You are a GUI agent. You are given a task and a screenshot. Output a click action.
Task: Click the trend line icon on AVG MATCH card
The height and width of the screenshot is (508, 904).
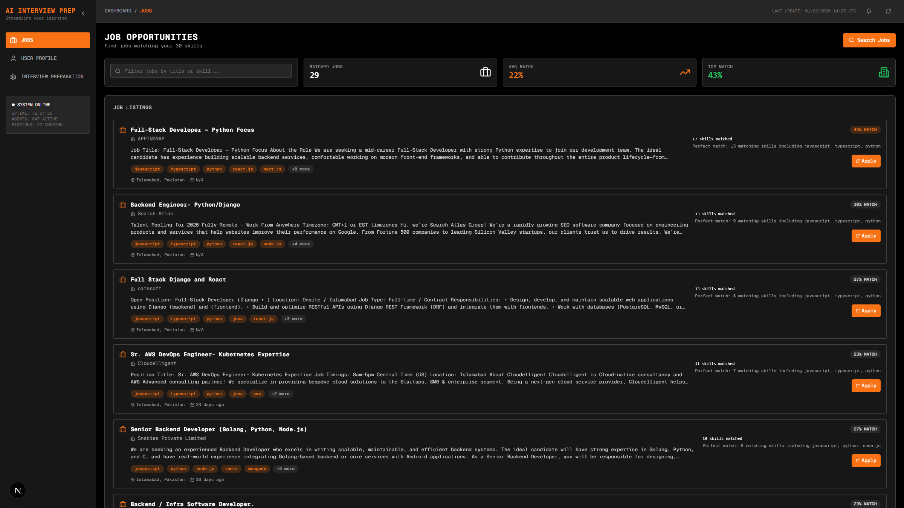[684, 72]
